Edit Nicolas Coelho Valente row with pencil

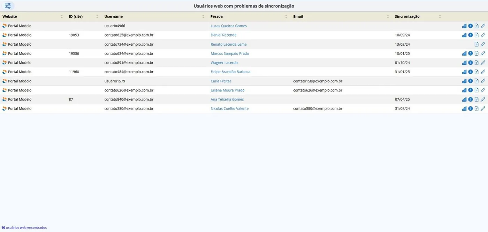click(x=483, y=109)
